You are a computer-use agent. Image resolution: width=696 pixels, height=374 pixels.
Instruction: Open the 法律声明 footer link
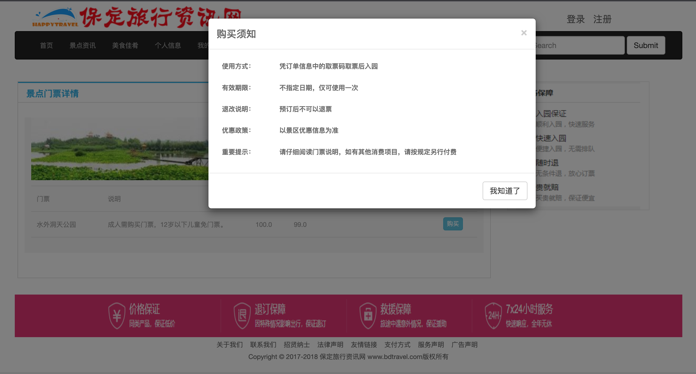(x=330, y=345)
